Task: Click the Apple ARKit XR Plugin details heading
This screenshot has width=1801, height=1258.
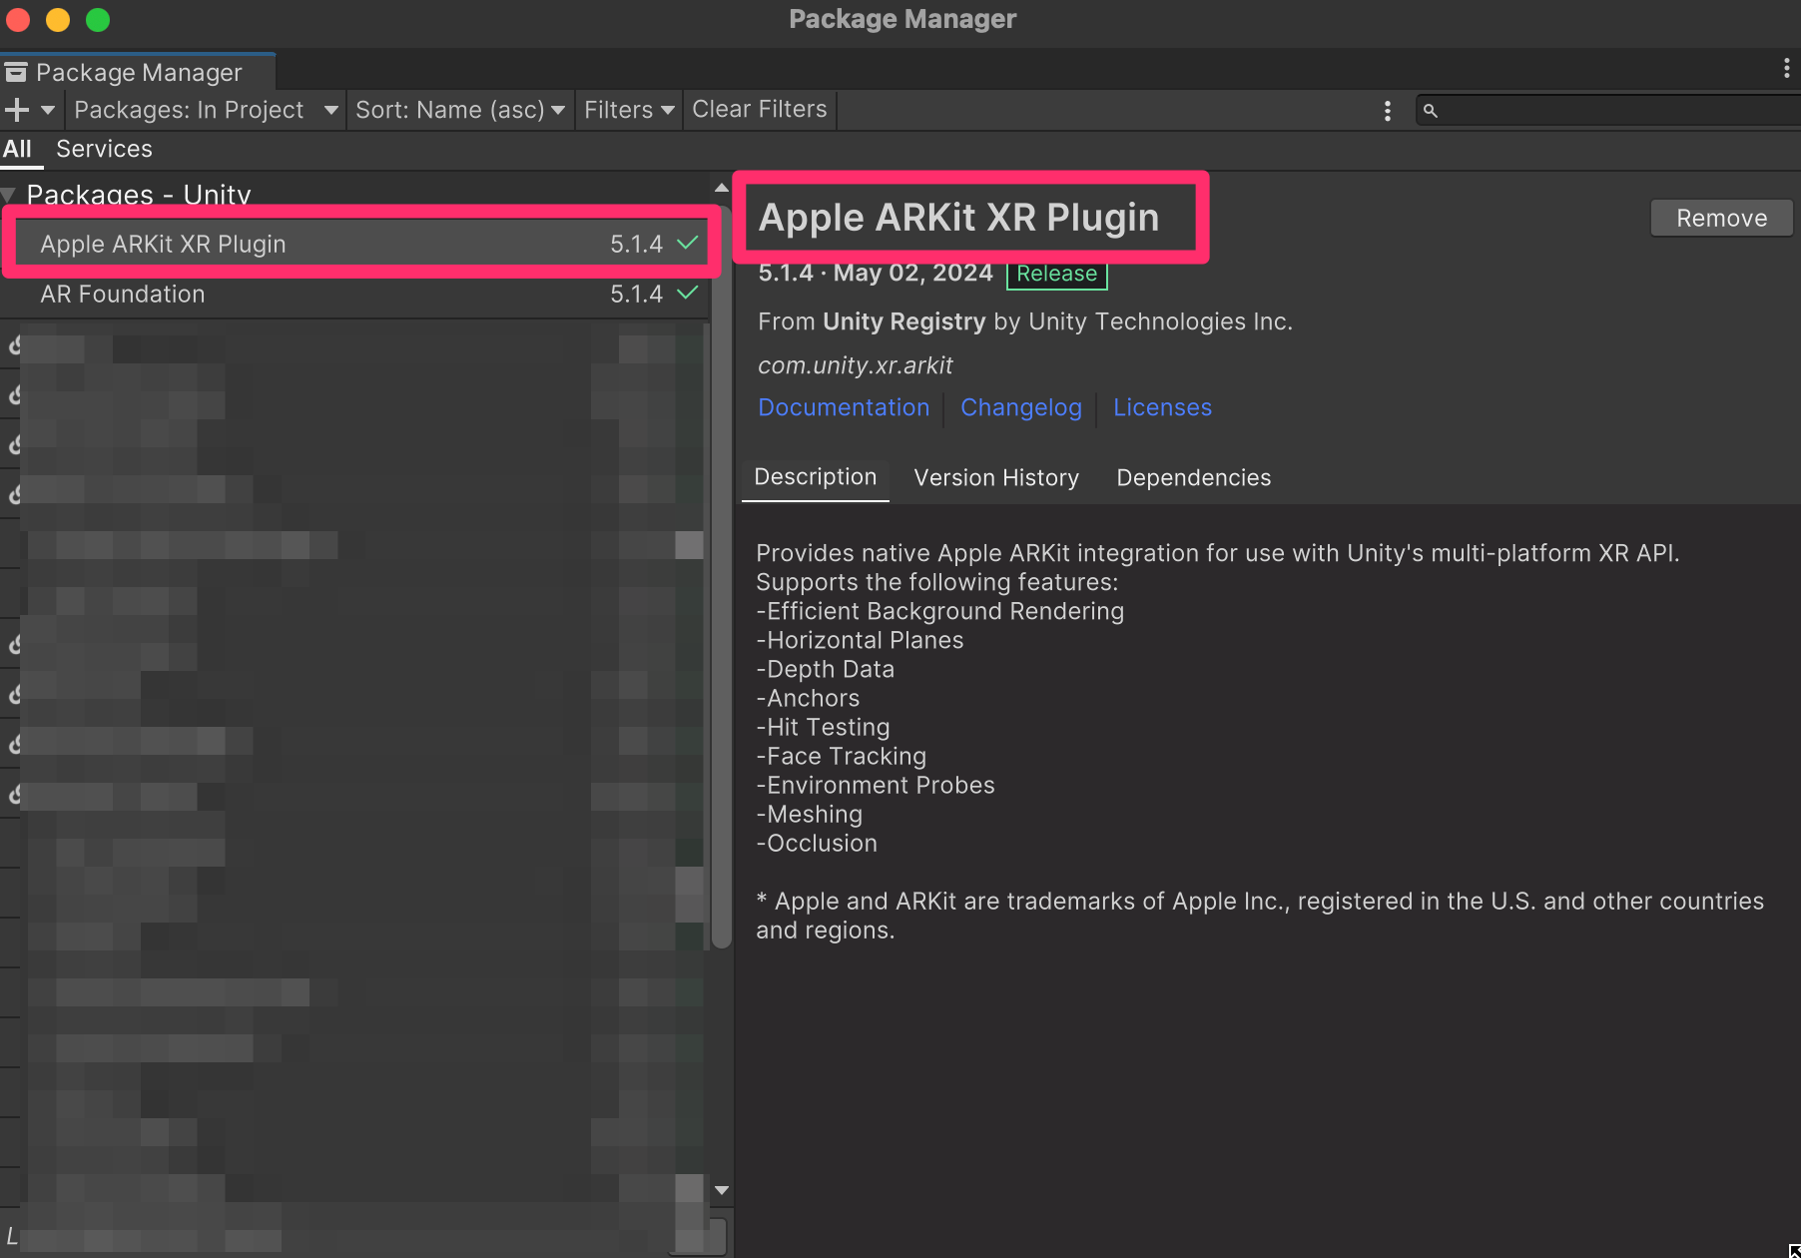Action: click(x=959, y=218)
